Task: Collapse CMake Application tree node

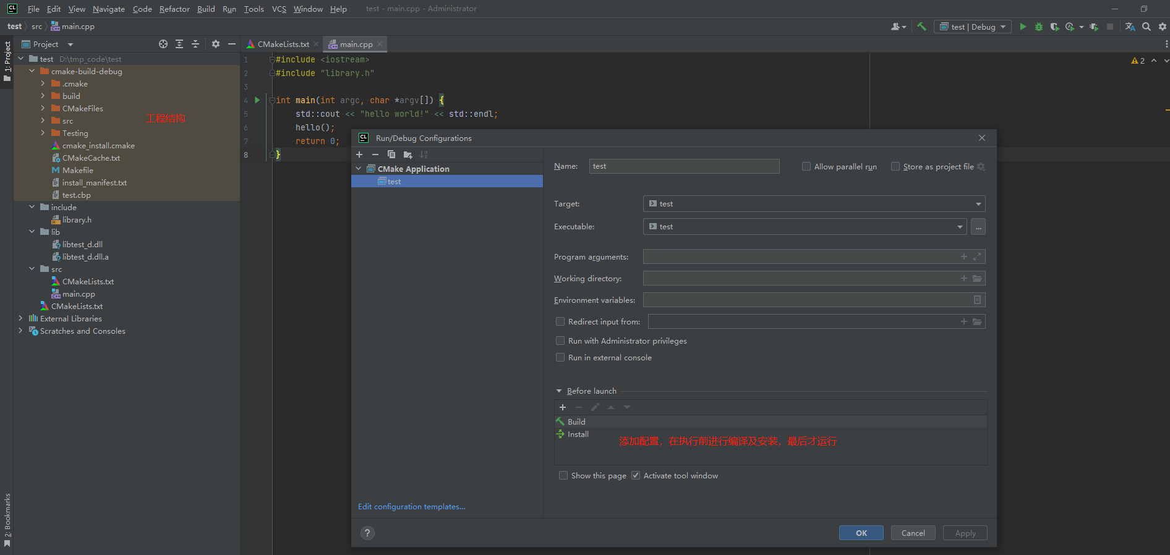Action: pos(359,169)
